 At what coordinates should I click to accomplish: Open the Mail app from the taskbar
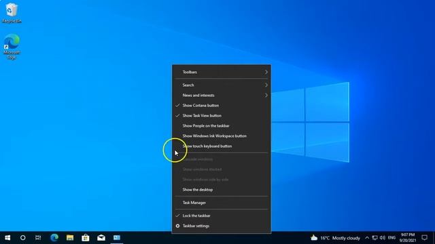pyautogui.click(x=101, y=238)
